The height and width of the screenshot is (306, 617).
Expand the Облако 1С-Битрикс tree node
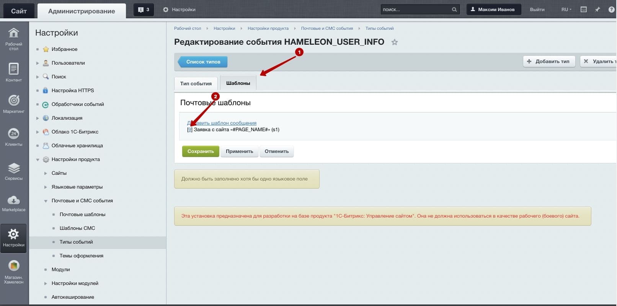point(38,132)
